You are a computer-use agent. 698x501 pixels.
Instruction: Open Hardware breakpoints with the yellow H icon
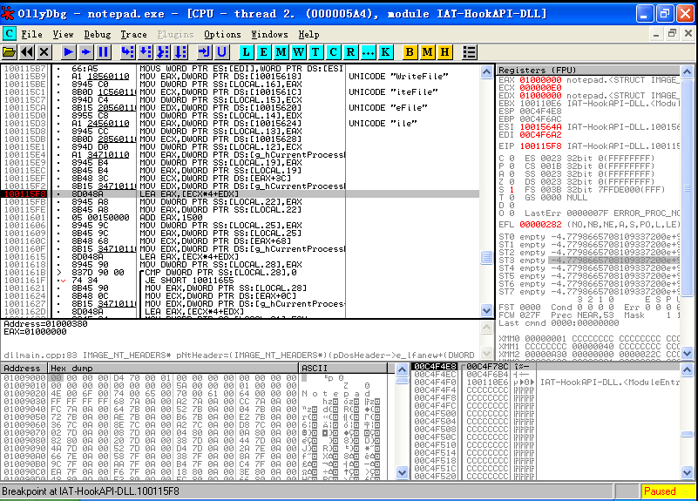pos(444,52)
